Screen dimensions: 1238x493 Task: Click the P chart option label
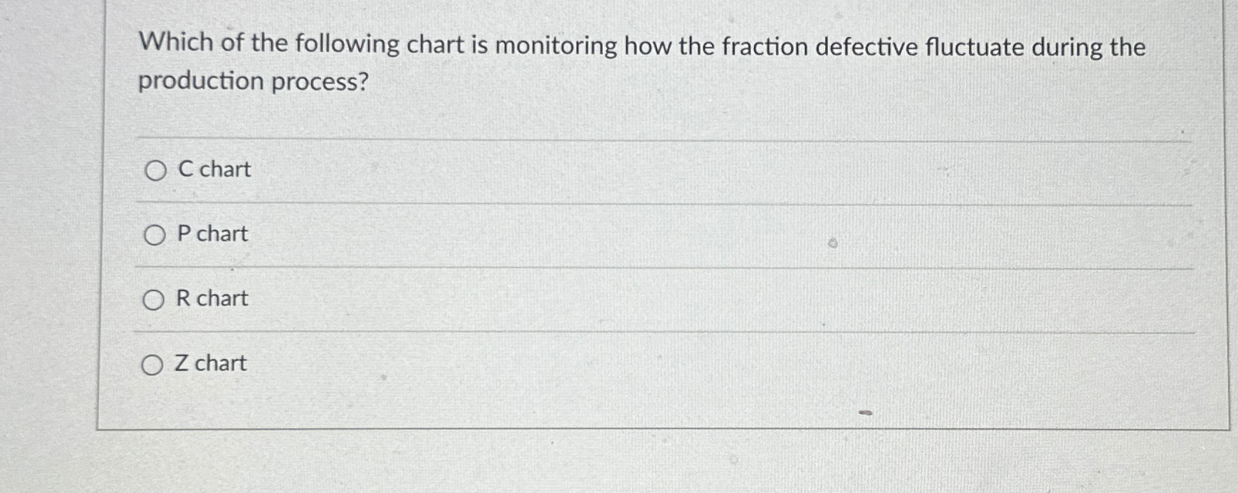[211, 235]
